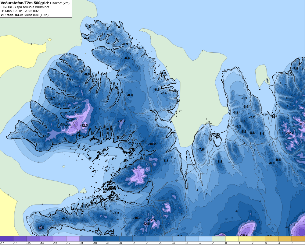Click the legend swatch between -8 and -7

(x=126, y=239)
